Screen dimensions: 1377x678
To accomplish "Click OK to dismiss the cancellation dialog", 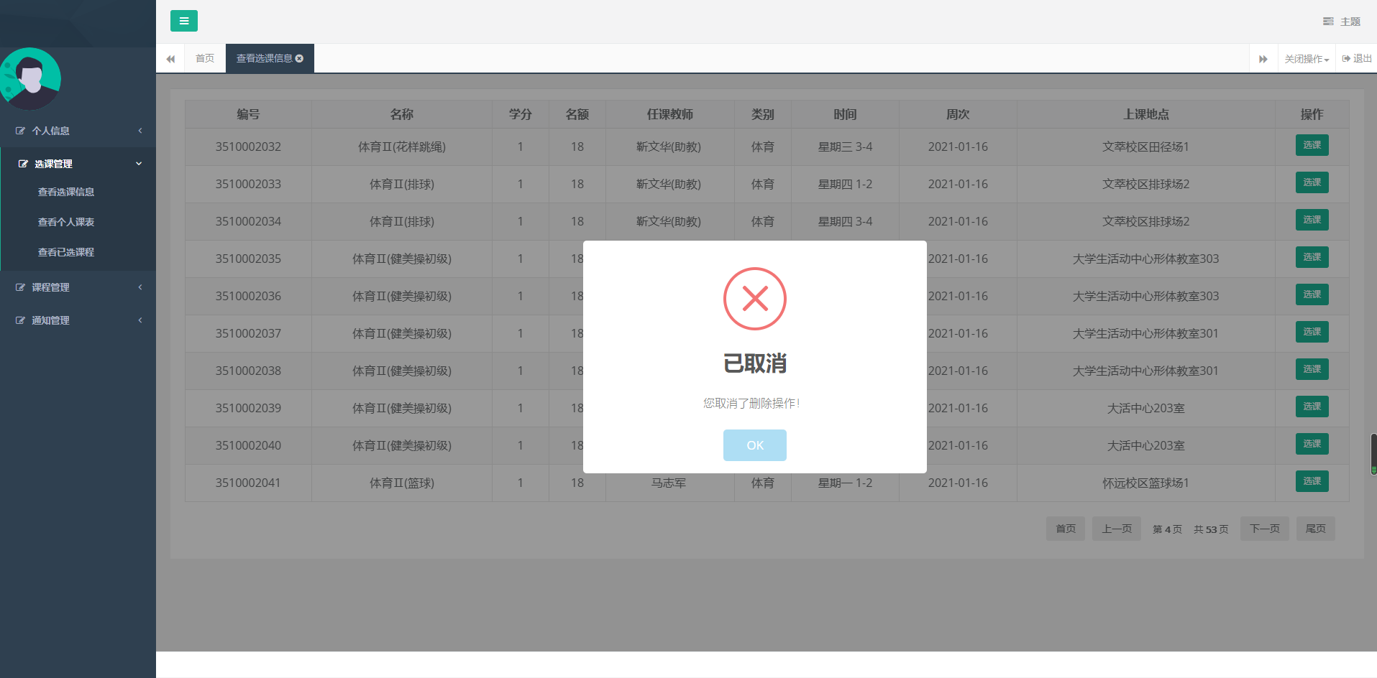I will pos(754,445).
